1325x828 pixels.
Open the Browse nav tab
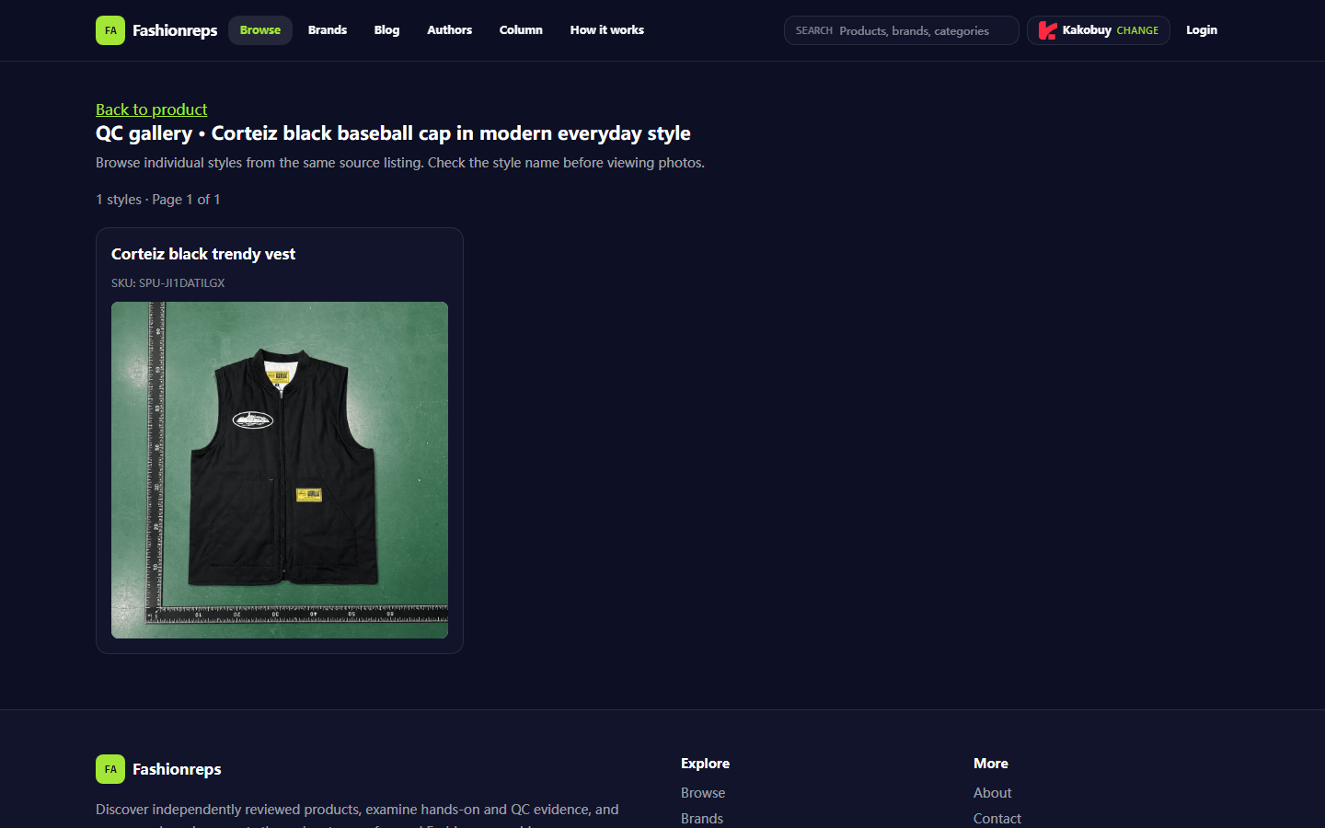coord(260,30)
